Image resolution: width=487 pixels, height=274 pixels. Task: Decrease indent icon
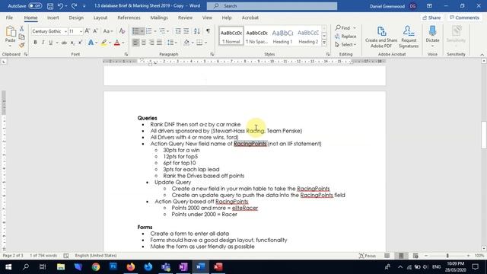click(x=178, y=30)
